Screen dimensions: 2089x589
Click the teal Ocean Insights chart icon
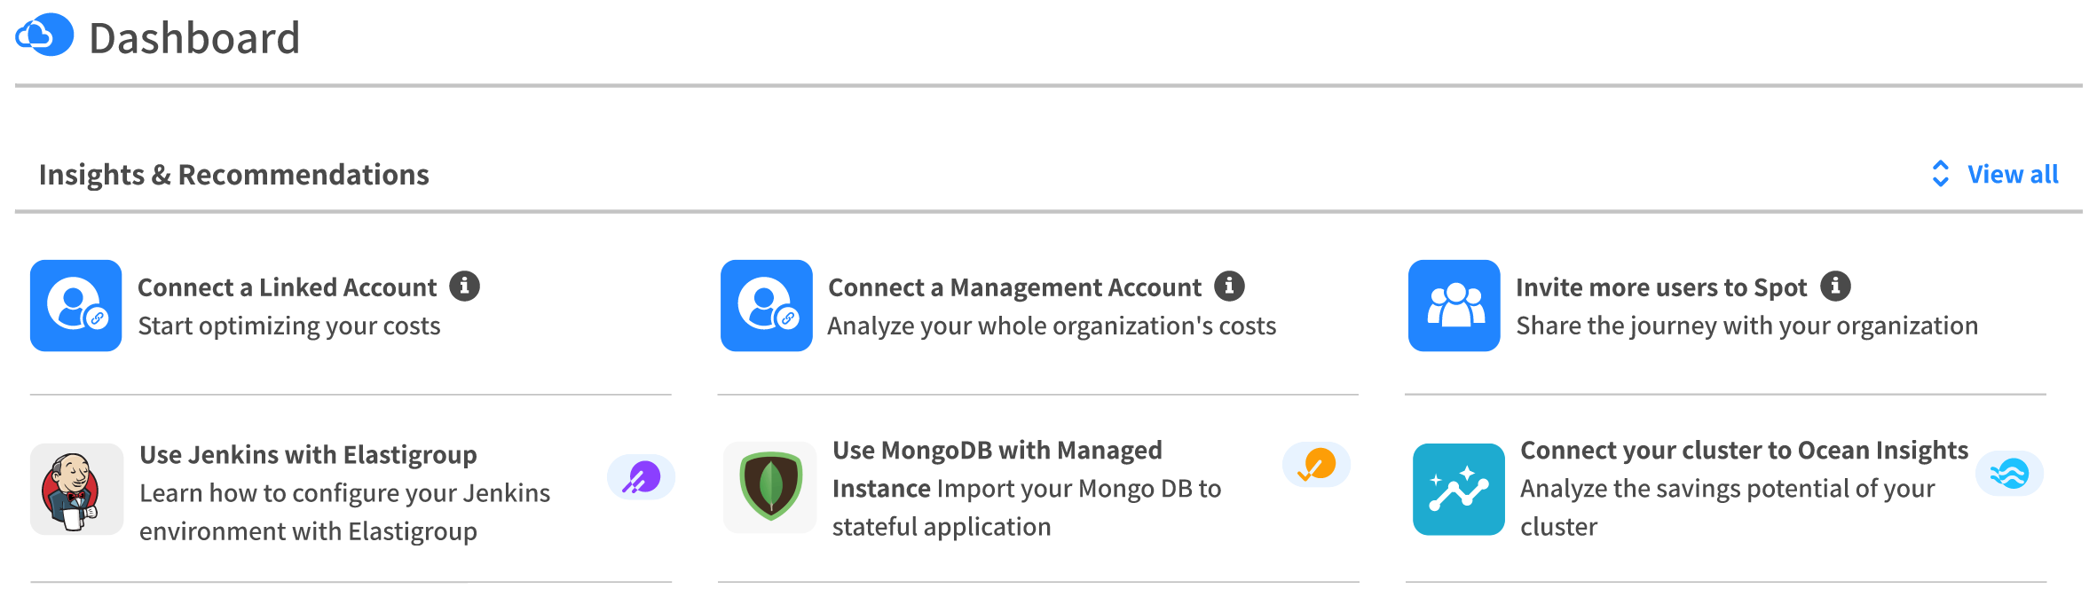pos(1458,489)
